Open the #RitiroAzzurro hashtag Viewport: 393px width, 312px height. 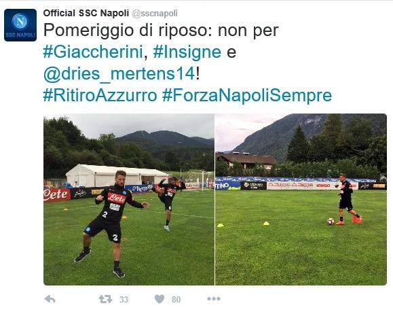click(100, 96)
